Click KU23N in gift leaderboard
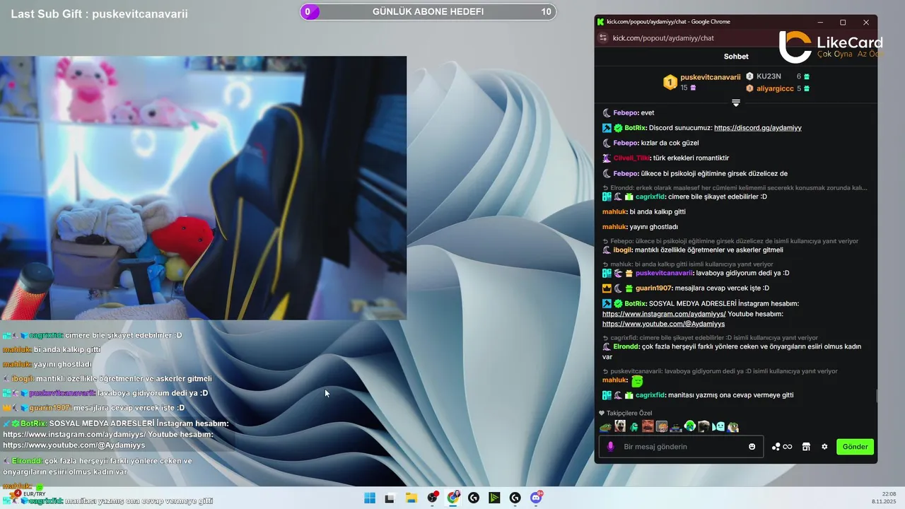The width and height of the screenshot is (905, 509). pos(769,76)
